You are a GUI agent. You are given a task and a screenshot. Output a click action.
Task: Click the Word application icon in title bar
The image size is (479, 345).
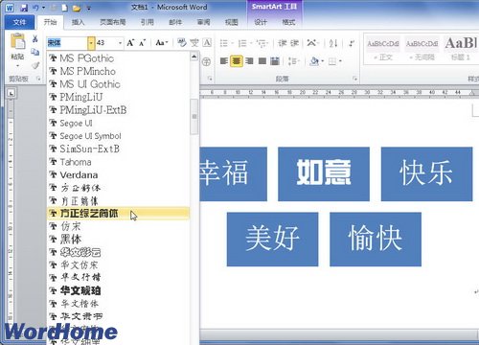click(x=10, y=8)
